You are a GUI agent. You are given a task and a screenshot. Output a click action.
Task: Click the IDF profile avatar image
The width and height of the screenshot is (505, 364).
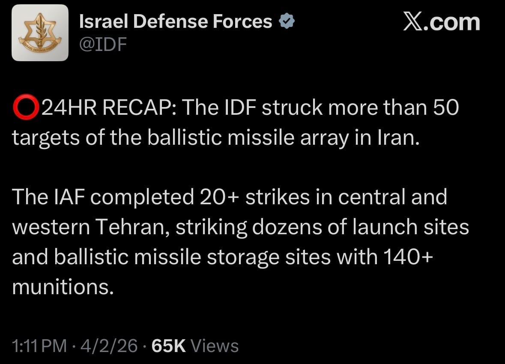point(40,33)
